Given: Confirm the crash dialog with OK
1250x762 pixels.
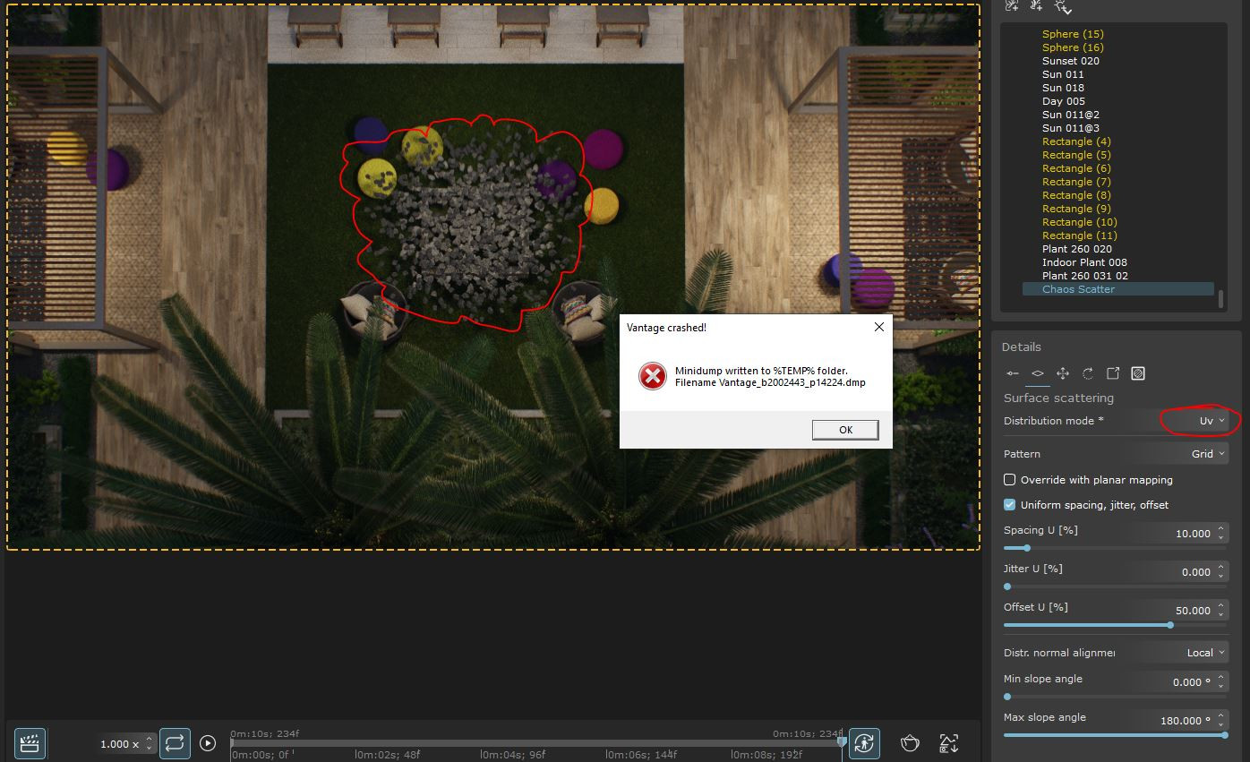Looking at the screenshot, I should tap(845, 430).
